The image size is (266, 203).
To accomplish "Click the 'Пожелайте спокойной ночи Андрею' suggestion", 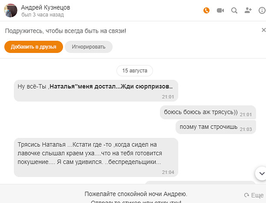I will point(136,193).
